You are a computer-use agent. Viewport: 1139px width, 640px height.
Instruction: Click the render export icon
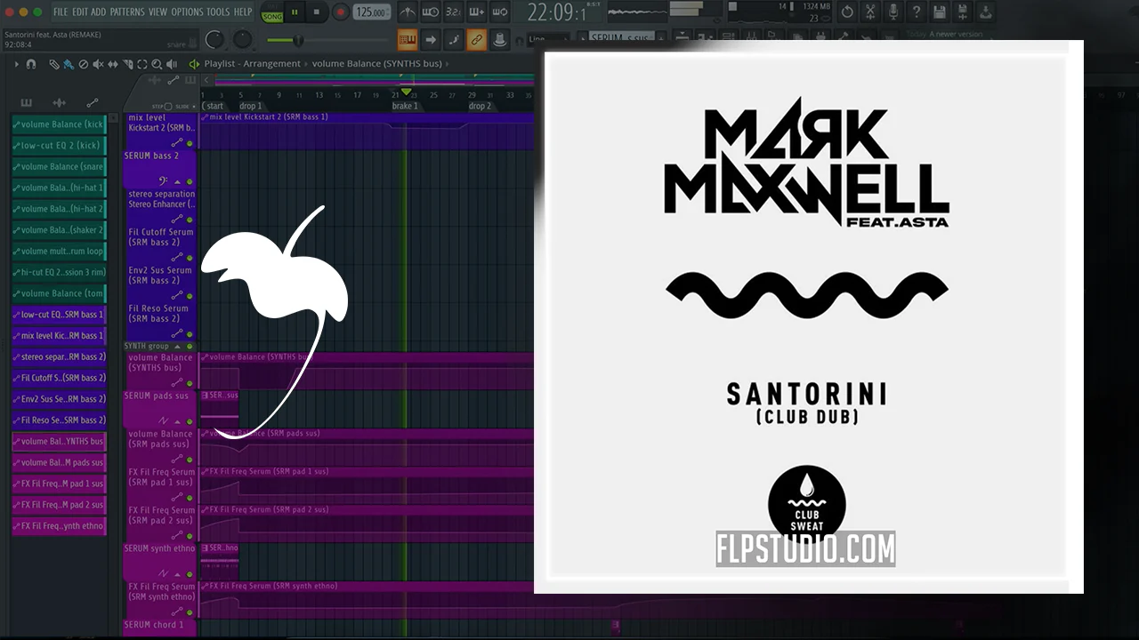[986, 12]
